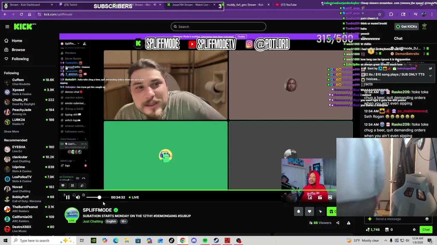Send message with Chat button
Screen dimensions: 437x245
pyautogui.click(x=426, y=230)
